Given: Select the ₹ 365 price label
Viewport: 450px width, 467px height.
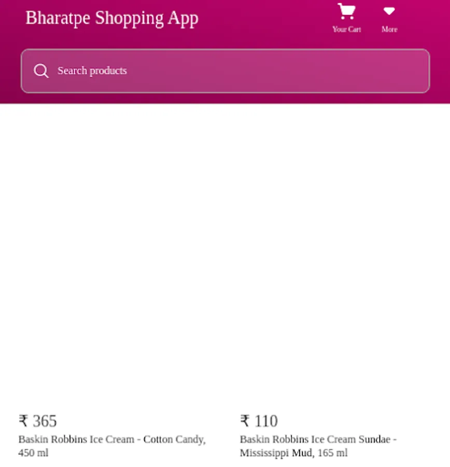Looking at the screenshot, I should [x=37, y=421].
